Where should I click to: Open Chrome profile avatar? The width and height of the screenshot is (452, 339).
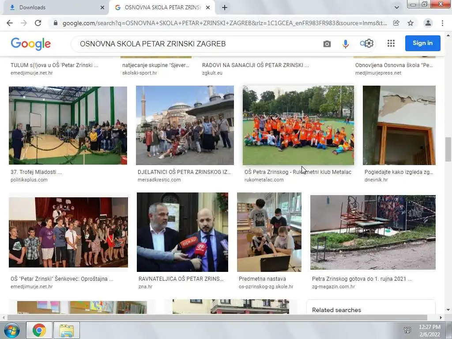[428, 23]
